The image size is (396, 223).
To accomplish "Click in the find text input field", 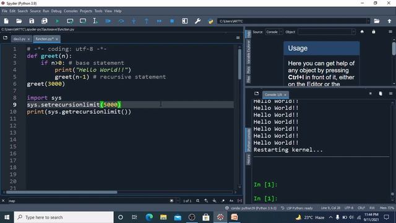I will 88,201.
